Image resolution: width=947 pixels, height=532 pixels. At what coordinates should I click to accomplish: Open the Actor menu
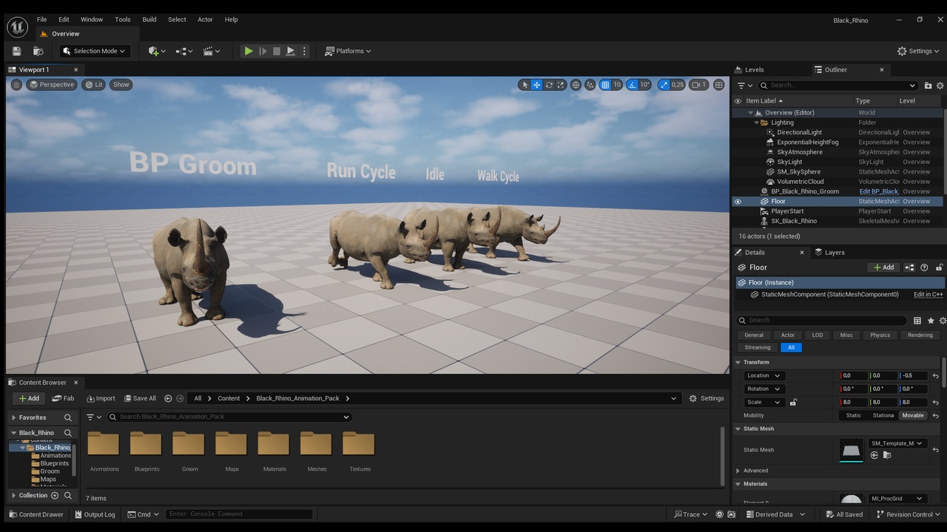tap(205, 19)
